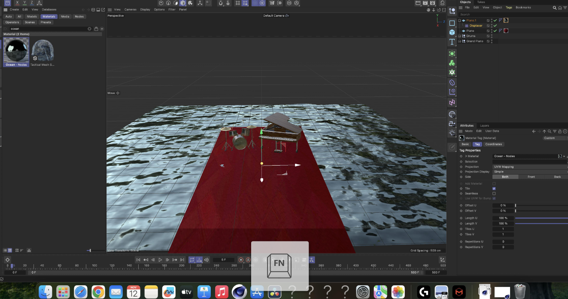This screenshot has height=299, width=568.
Task: Open the Basic tab in Attributes
Action: pos(465,144)
